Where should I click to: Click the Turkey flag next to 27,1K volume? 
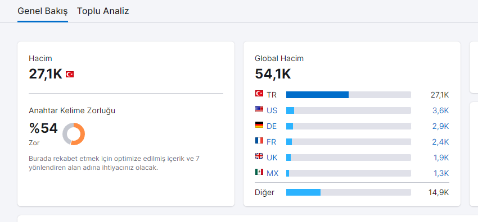(x=70, y=74)
